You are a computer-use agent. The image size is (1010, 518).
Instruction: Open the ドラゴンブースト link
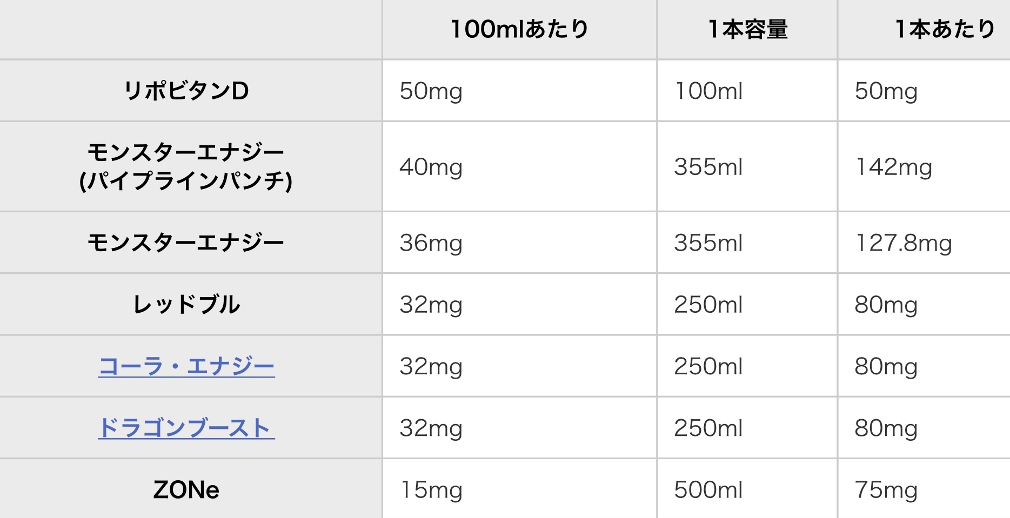(x=186, y=428)
